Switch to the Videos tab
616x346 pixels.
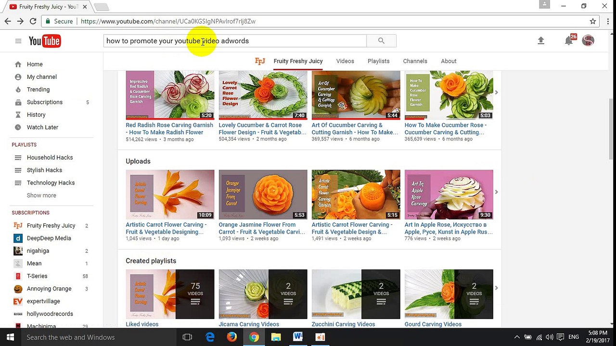point(345,61)
